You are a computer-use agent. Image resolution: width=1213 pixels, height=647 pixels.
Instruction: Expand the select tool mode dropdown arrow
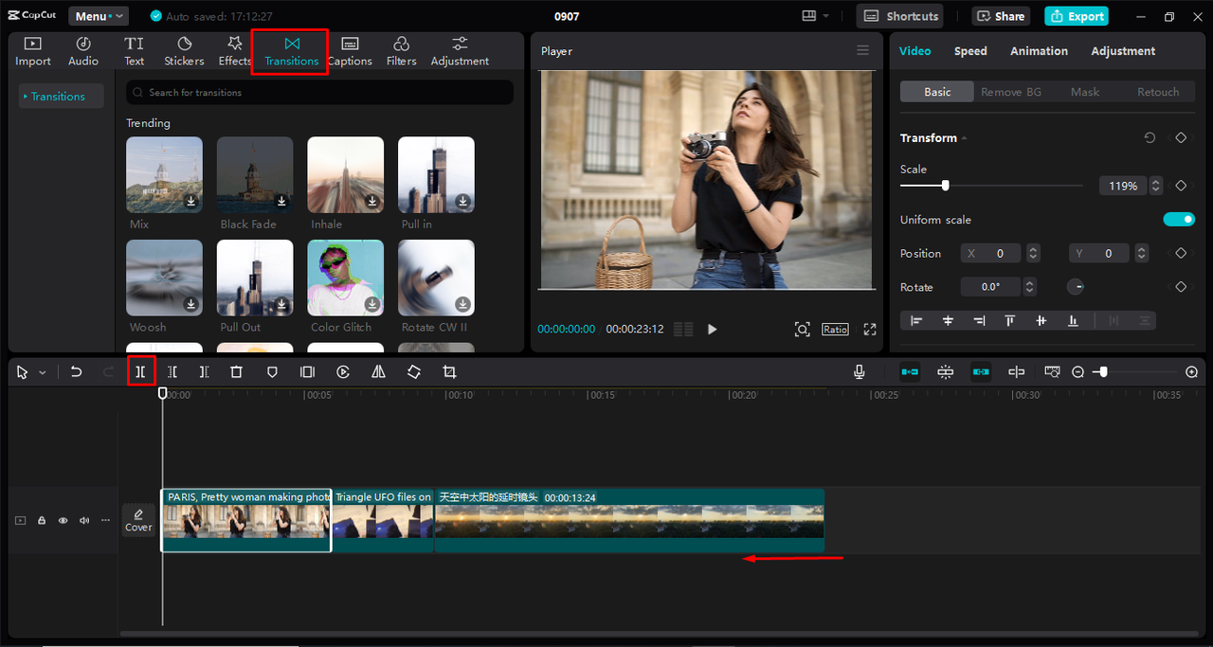[x=43, y=373]
